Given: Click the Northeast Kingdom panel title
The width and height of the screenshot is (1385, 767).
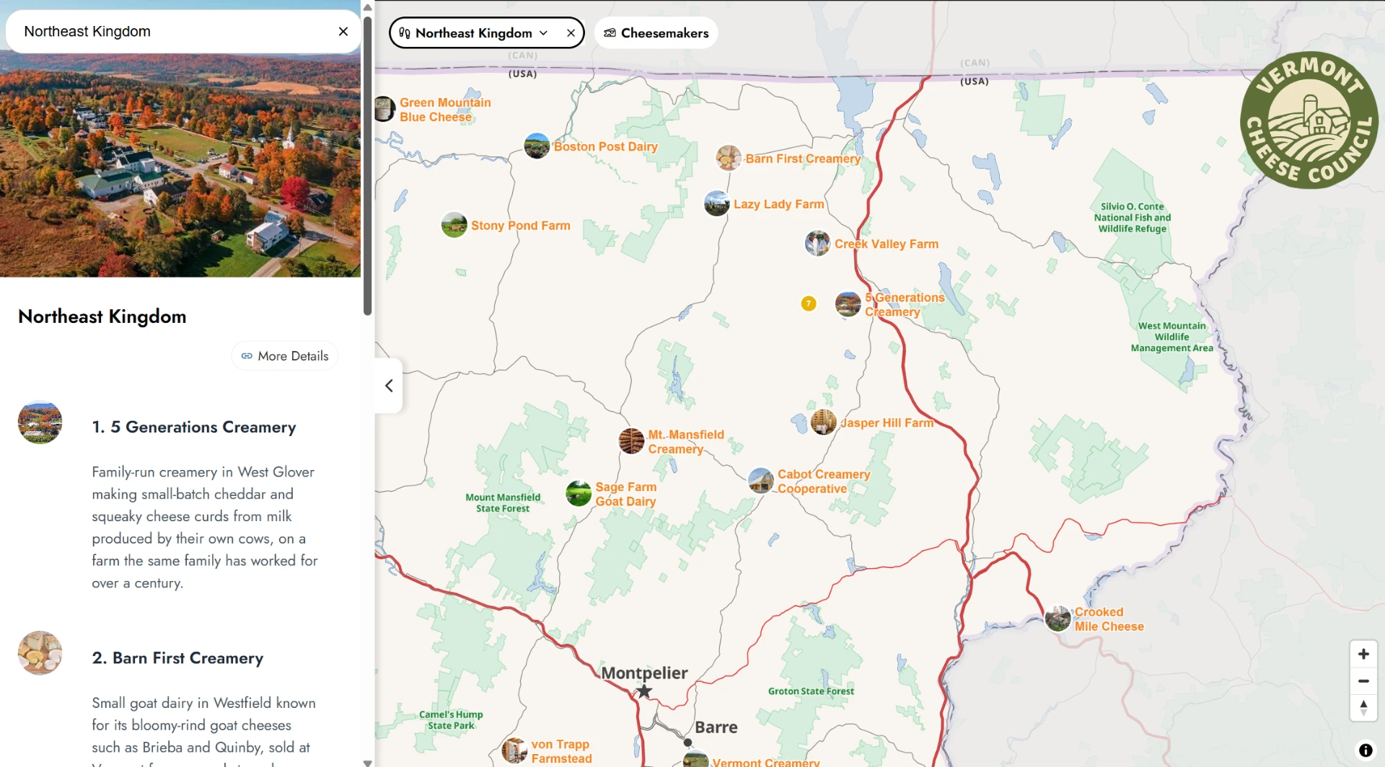Looking at the screenshot, I should (x=102, y=316).
